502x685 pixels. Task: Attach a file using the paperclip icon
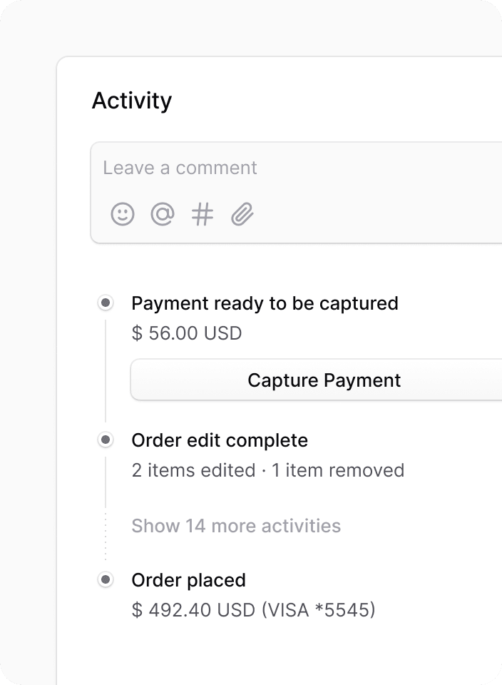click(242, 214)
